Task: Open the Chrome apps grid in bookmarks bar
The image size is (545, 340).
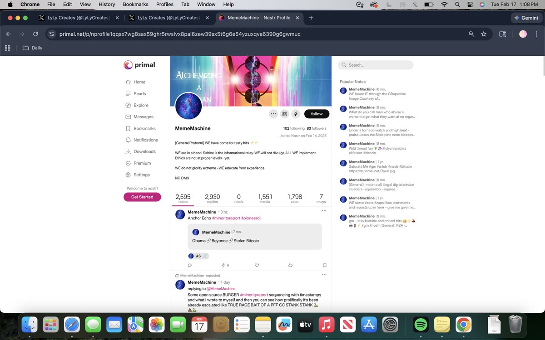Action: (x=7, y=48)
